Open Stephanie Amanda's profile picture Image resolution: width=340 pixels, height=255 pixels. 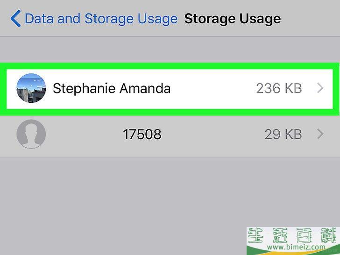[31, 88]
